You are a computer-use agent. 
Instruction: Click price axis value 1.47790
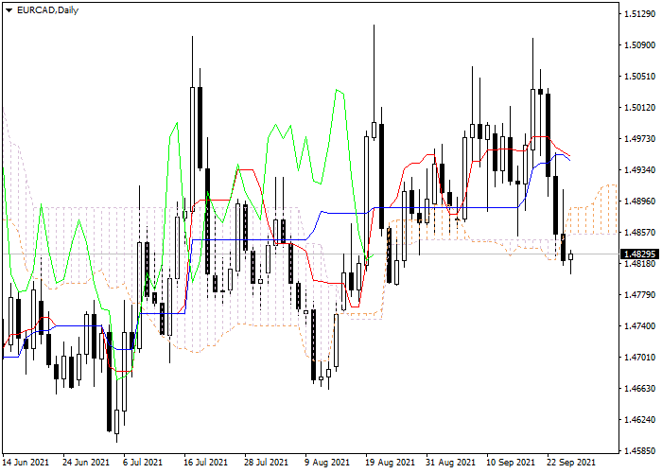(x=639, y=295)
